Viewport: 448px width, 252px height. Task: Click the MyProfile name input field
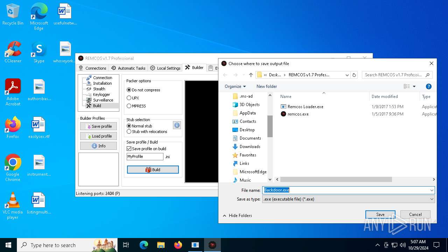145,156
